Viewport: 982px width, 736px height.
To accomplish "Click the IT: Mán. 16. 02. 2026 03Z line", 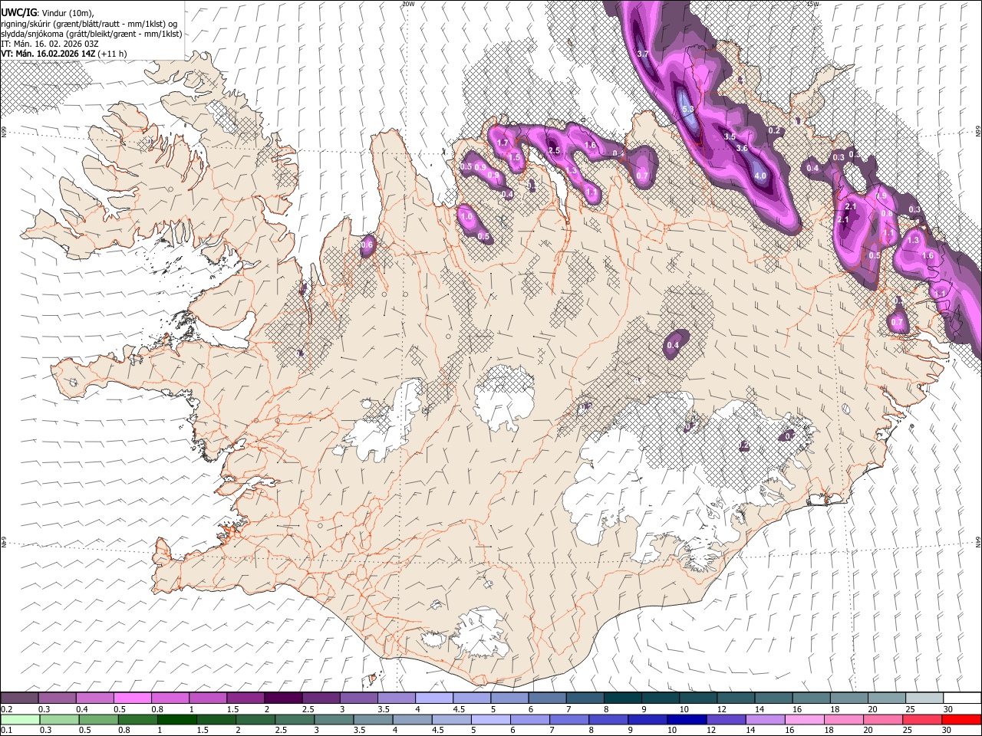I will pos(50,44).
